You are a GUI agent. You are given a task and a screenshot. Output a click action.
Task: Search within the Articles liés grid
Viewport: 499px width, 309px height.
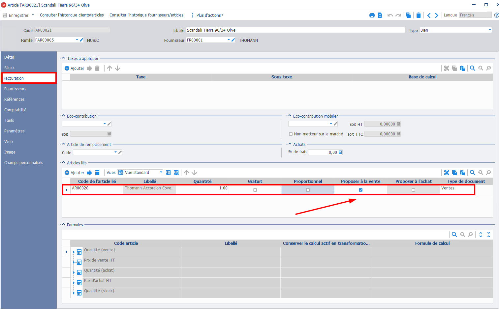pyautogui.click(x=473, y=173)
